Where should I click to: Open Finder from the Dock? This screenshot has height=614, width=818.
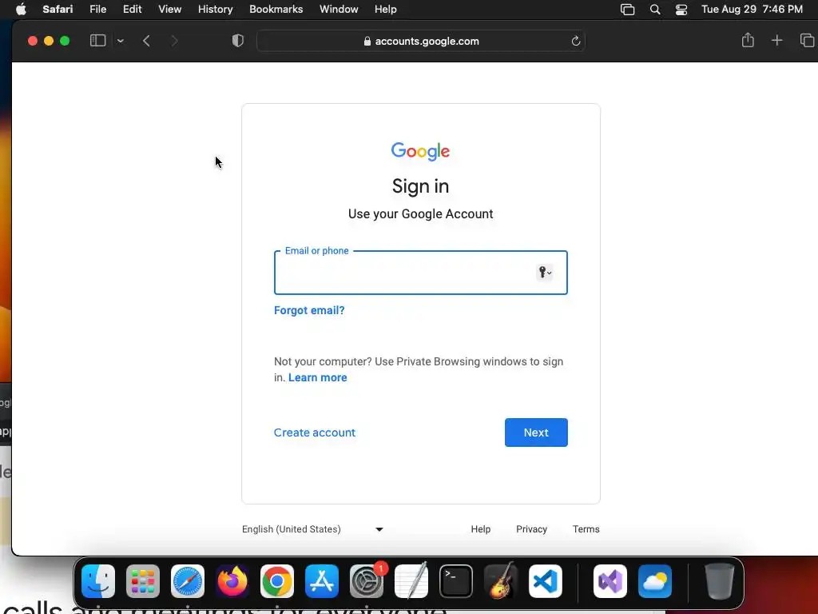click(98, 581)
